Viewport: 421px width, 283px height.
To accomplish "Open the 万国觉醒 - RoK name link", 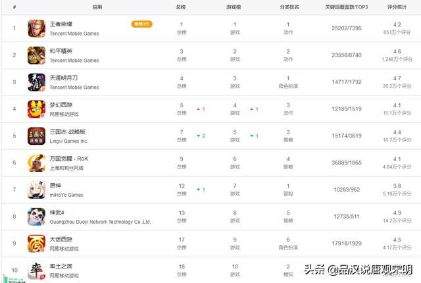I will click(69, 159).
